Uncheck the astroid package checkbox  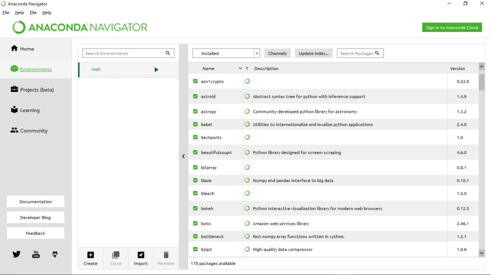point(196,96)
